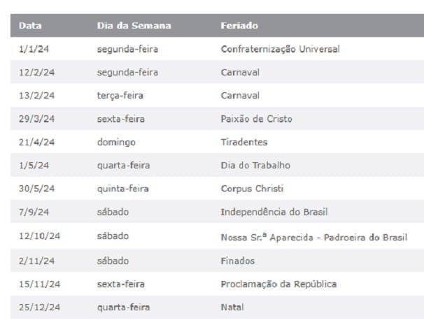Click the Finados holiday cell
This screenshot has width=424, height=325.
[x=237, y=261]
